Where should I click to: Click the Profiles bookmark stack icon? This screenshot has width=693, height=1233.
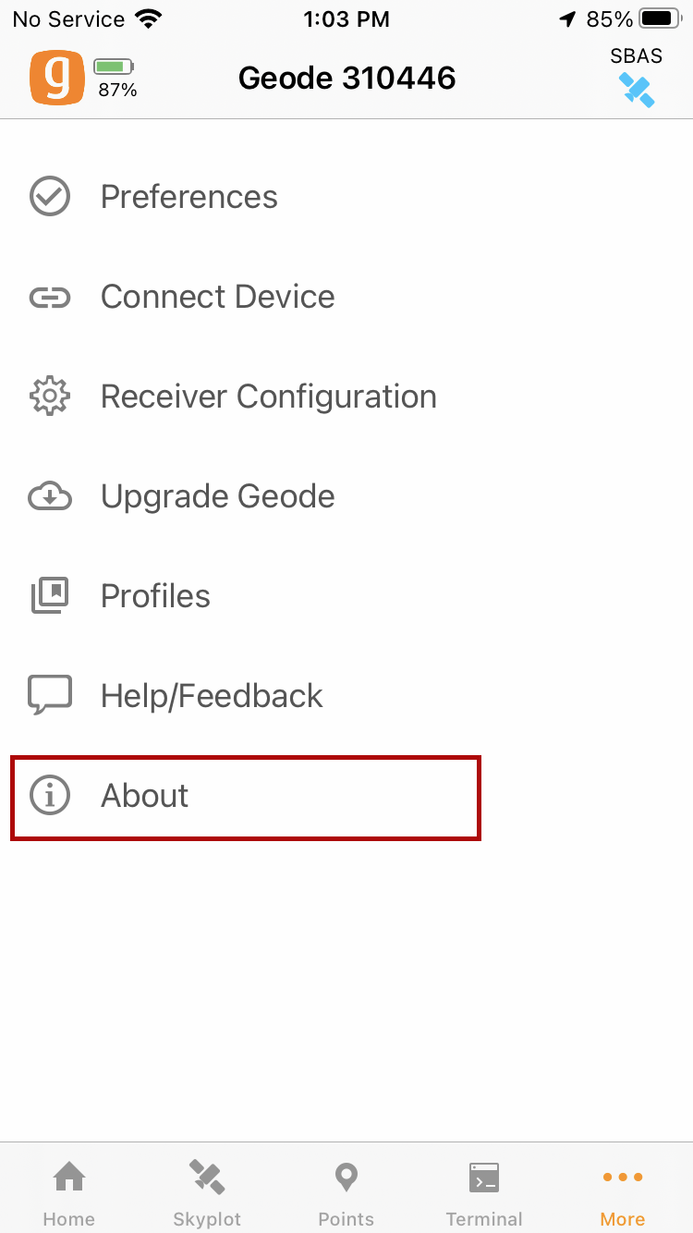pyautogui.click(x=50, y=596)
